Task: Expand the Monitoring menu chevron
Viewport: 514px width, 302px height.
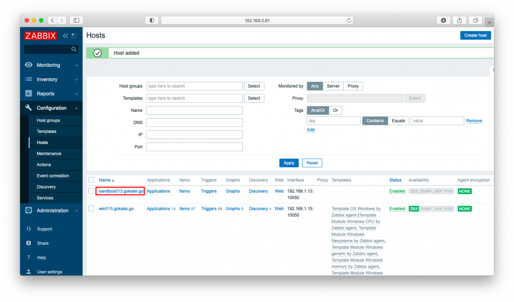Action: tap(76, 65)
